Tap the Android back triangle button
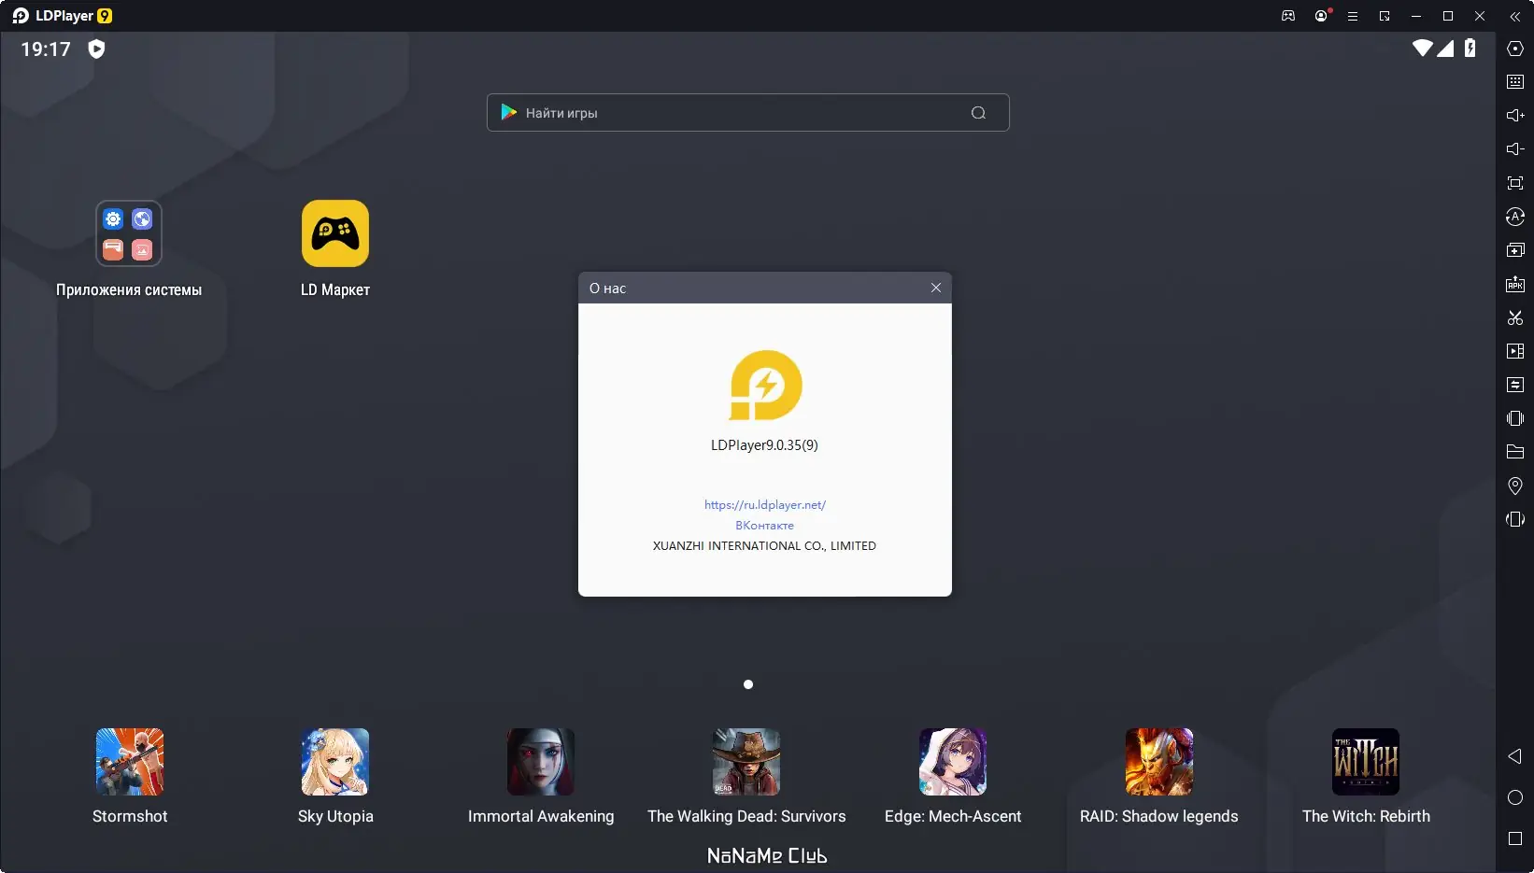This screenshot has height=873, width=1534. point(1514,756)
